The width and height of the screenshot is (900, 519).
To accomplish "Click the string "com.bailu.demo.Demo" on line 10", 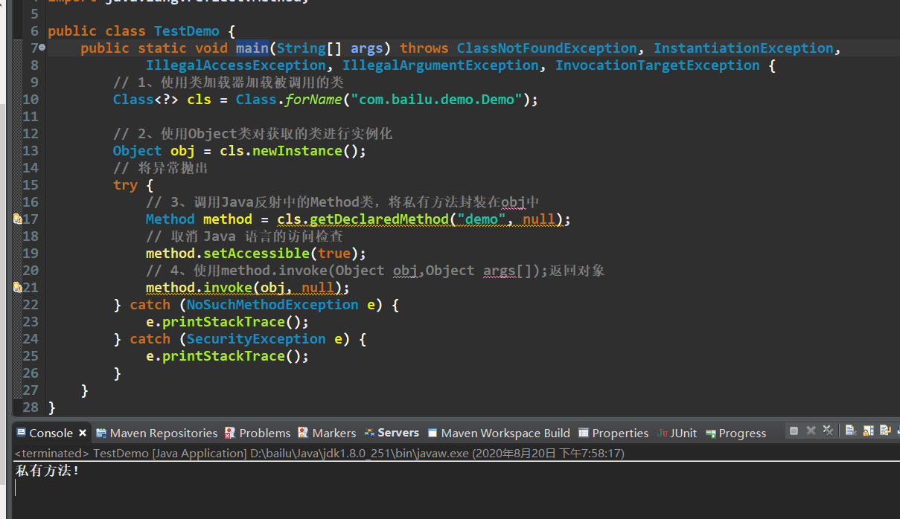I will pyautogui.click(x=437, y=100).
